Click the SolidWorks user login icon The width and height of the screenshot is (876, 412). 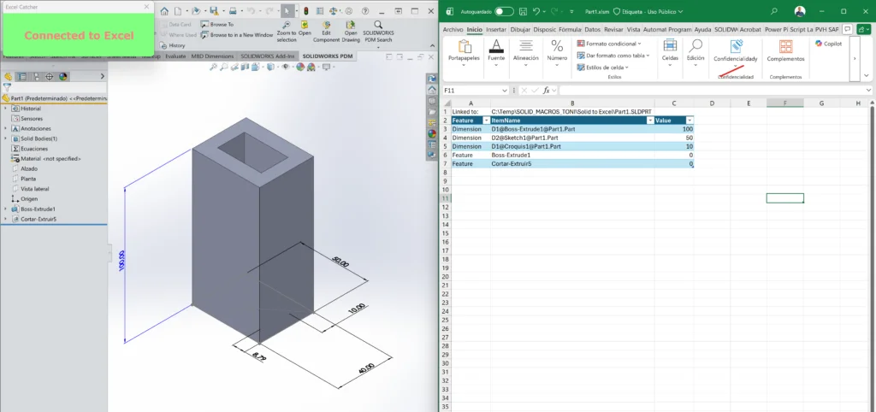click(349, 10)
